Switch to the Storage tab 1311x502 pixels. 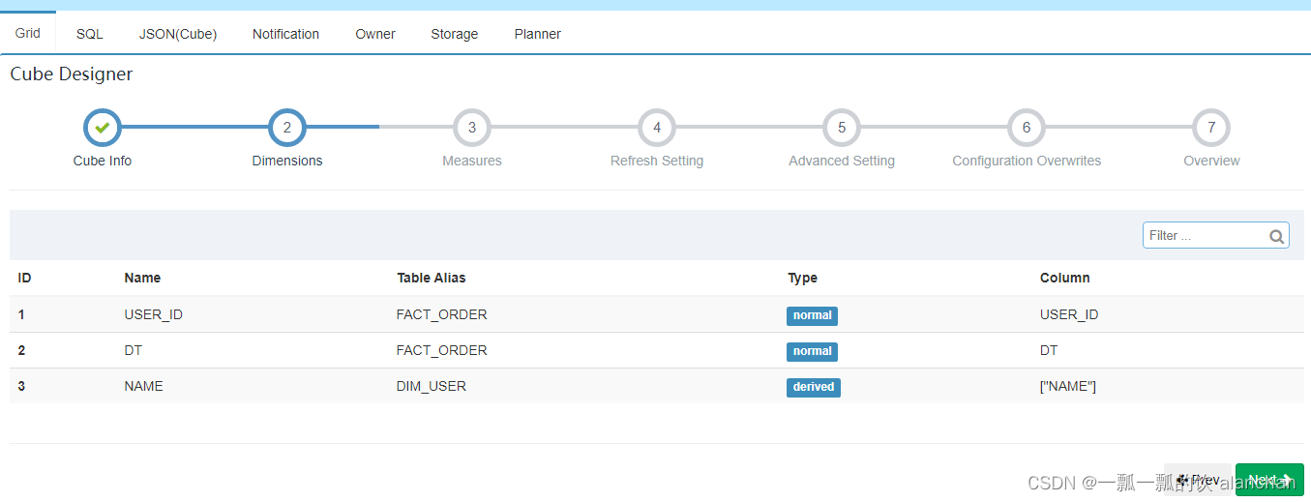pyautogui.click(x=455, y=34)
